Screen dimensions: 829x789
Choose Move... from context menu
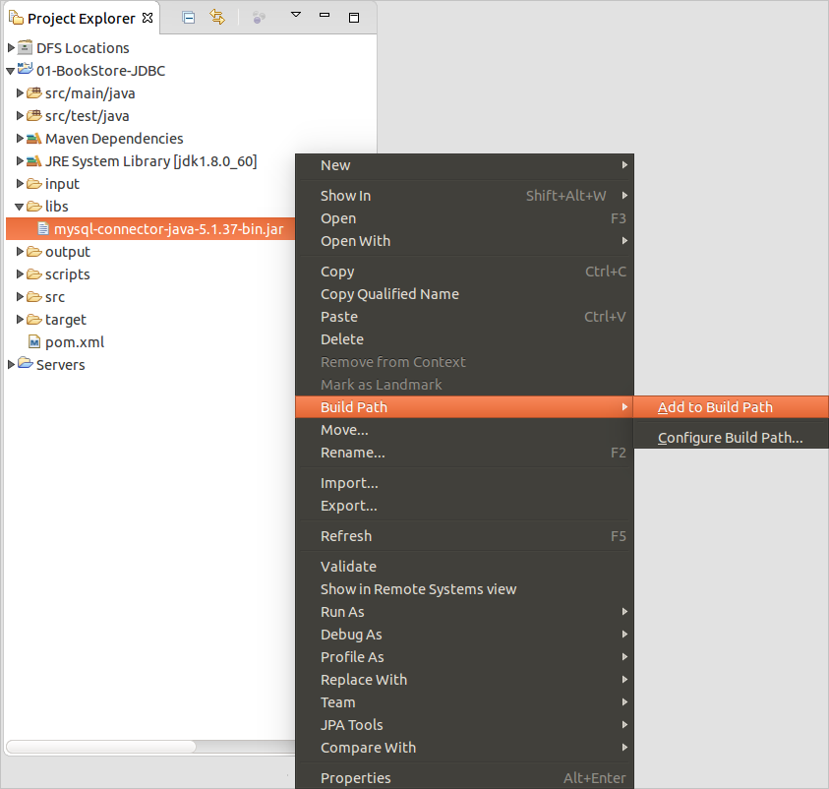(465, 430)
